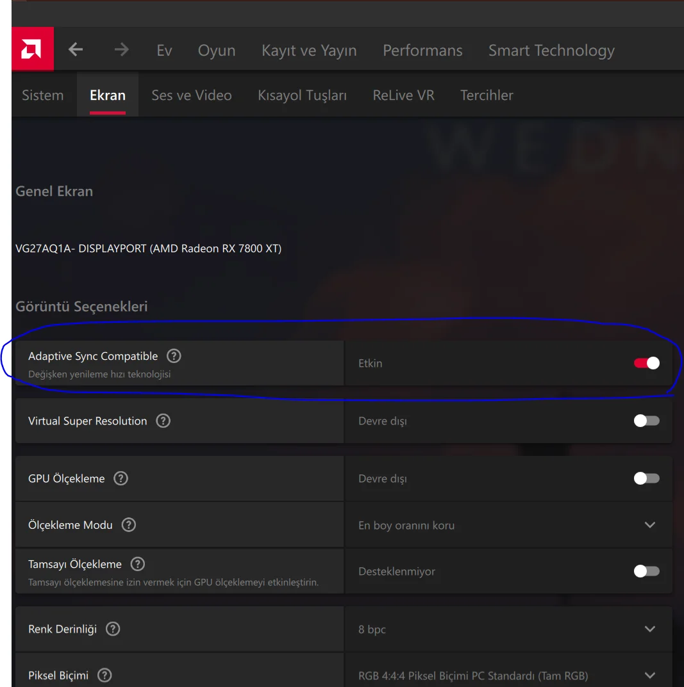This screenshot has height=687, width=684.
Task: Disable the Adaptive Sync Compatible toggle
Action: click(646, 363)
